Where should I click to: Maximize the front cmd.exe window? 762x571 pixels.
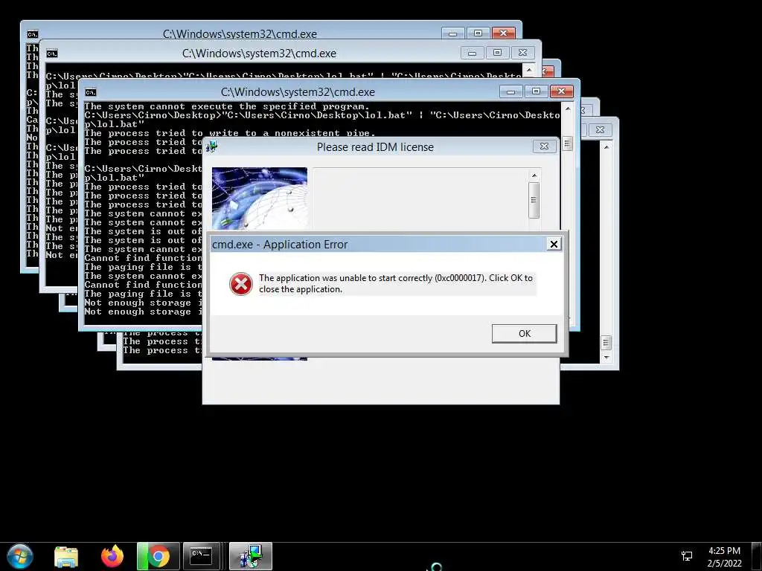pos(536,91)
